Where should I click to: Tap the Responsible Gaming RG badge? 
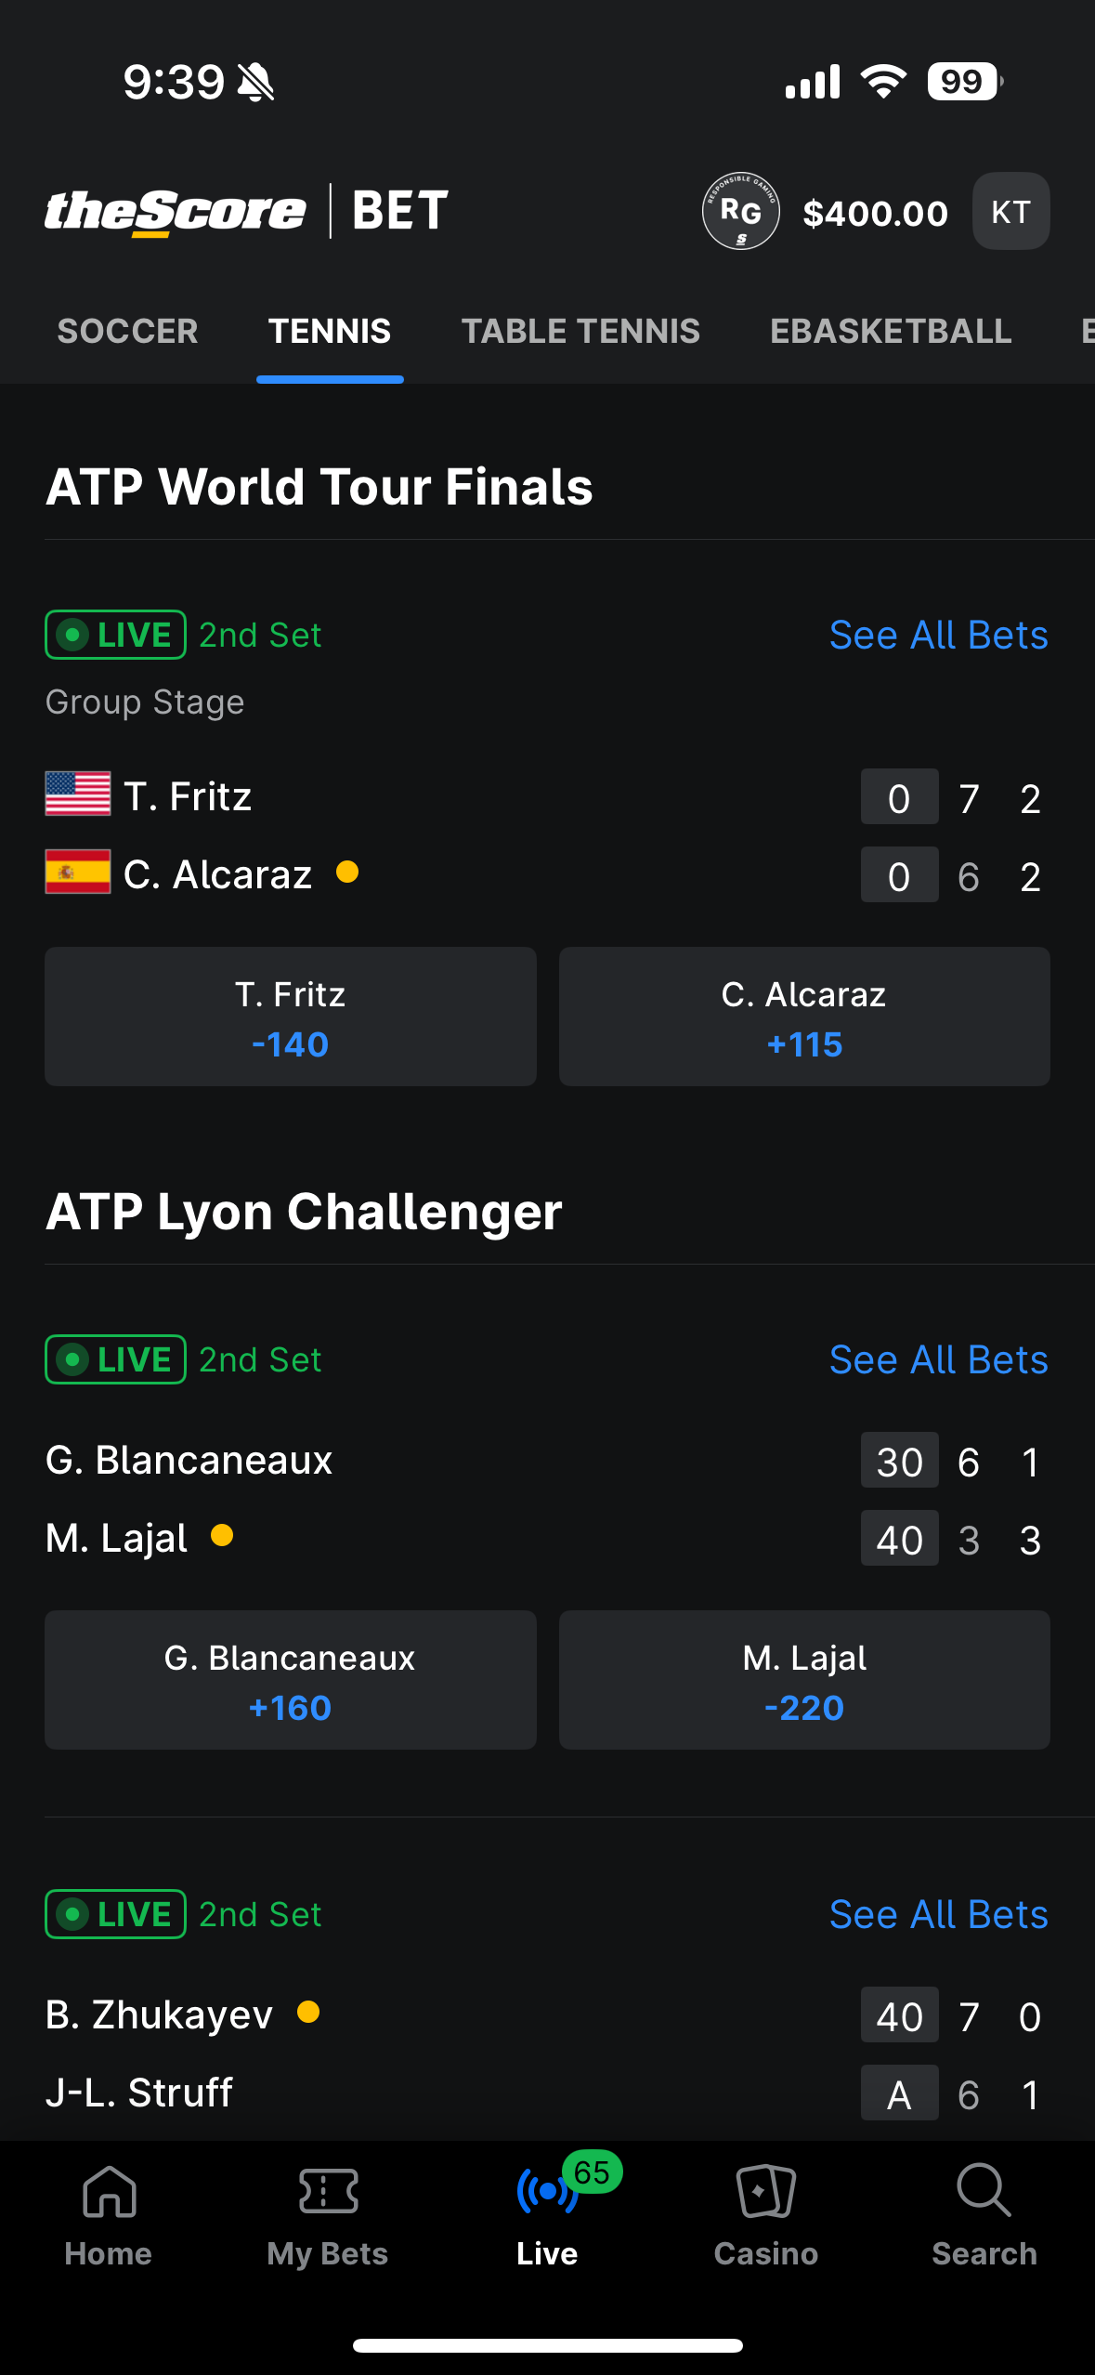point(740,212)
